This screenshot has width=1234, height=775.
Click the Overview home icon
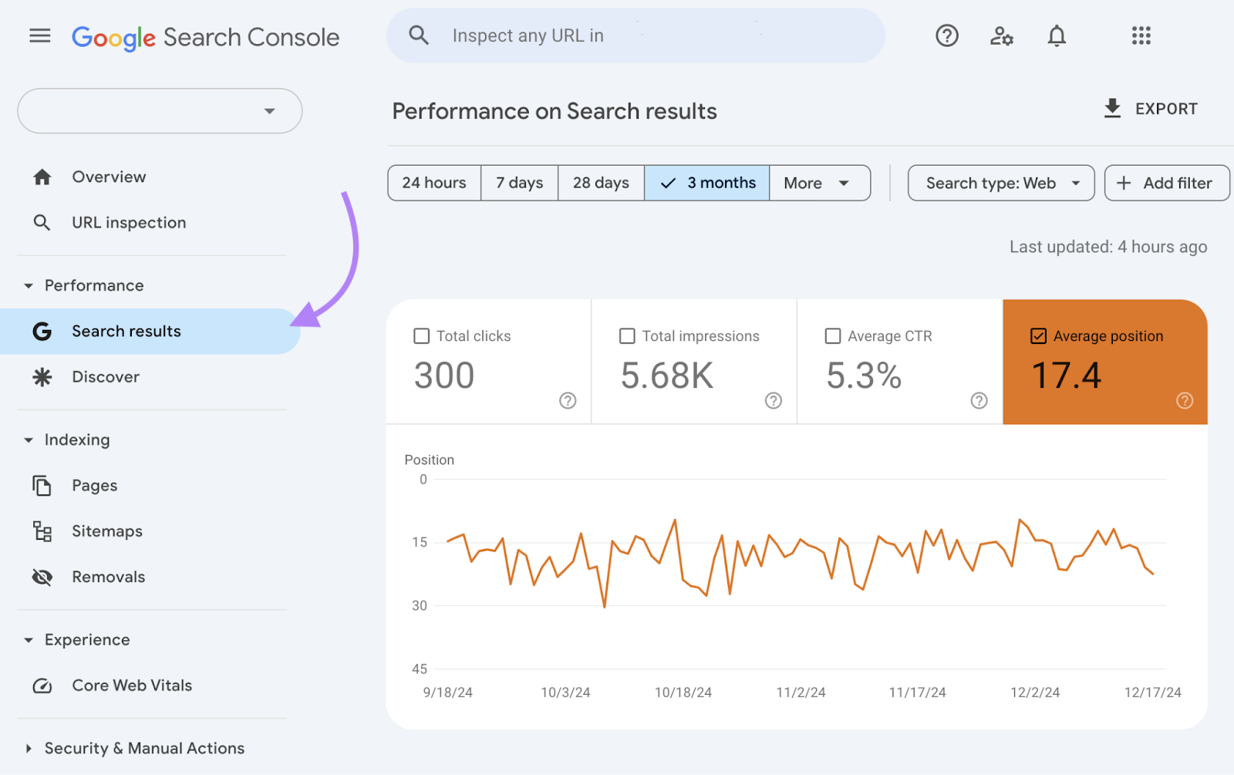(x=42, y=177)
